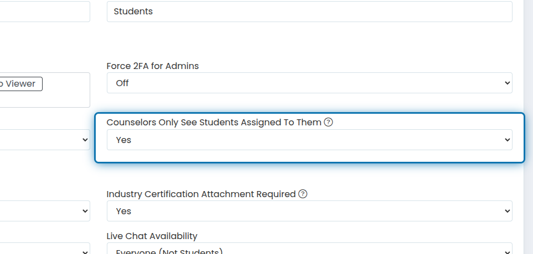Screen dimensions: 533x254
Task: Click the Live Chat Availability label
Action: (152, 236)
